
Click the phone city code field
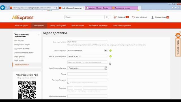point(78,88)
